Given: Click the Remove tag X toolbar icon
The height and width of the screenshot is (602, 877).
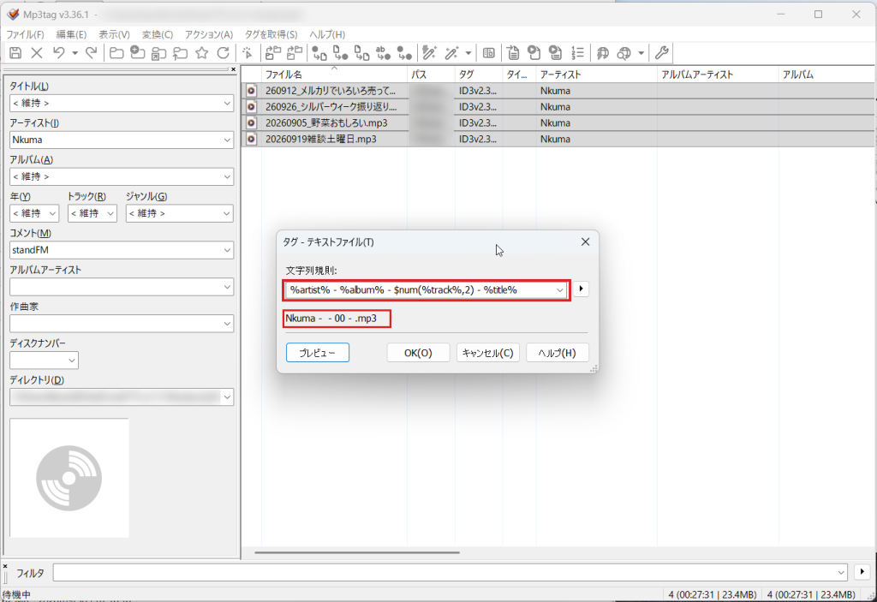Looking at the screenshot, I should pos(37,53).
